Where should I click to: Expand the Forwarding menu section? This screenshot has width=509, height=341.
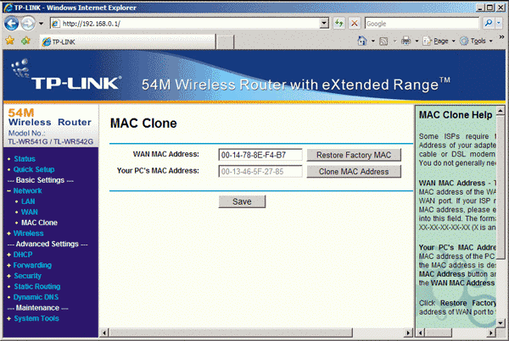click(x=32, y=265)
